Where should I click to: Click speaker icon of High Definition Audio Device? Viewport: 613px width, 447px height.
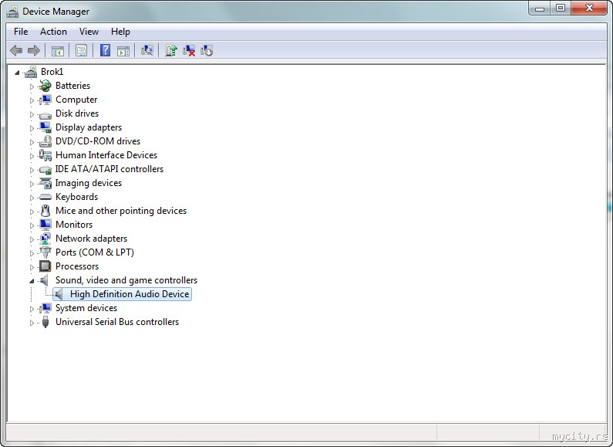[x=59, y=294]
